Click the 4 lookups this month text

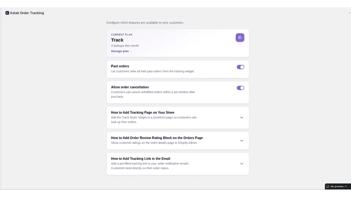click(125, 46)
